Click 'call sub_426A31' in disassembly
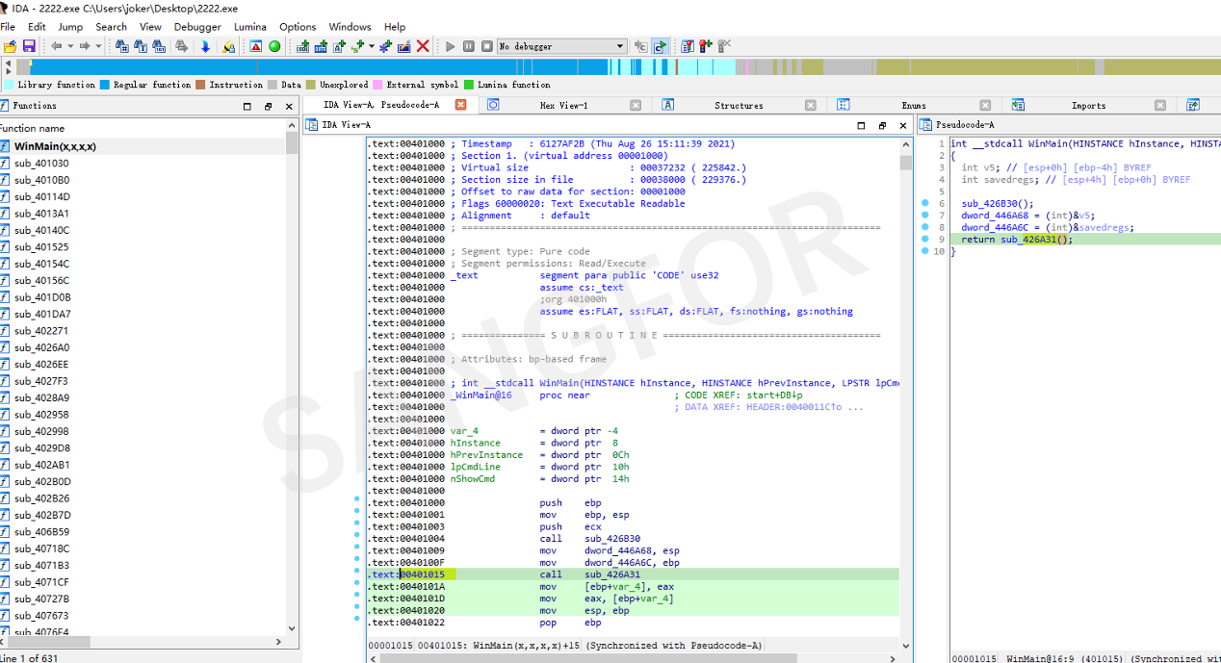Viewport: 1221px width, 663px height. [x=589, y=574]
